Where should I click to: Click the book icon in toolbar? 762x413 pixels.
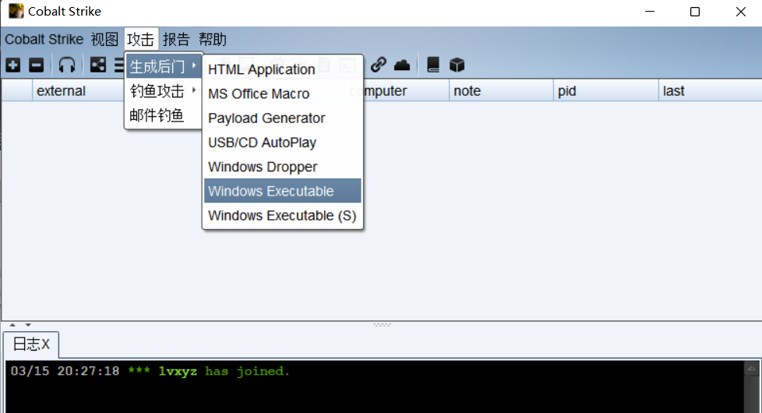tap(433, 65)
